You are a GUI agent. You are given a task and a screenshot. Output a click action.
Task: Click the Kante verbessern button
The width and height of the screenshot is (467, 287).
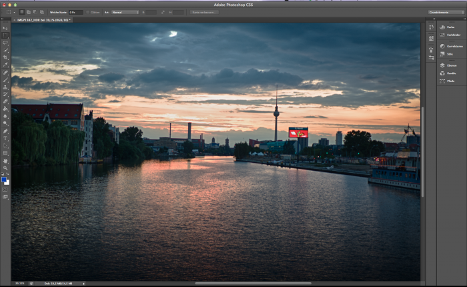[x=204, y=12]
